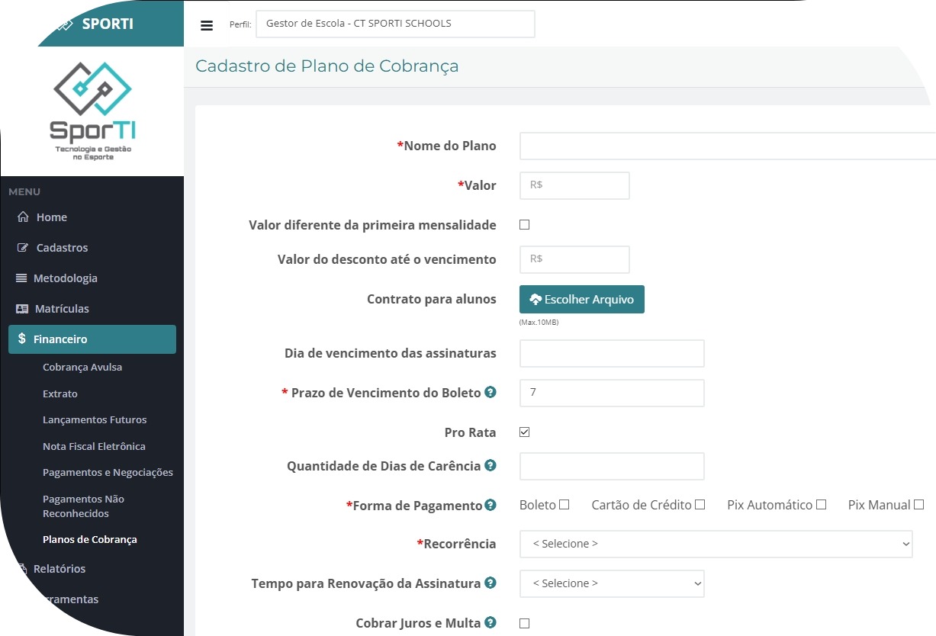
Task: Click the Home house icon in sidebar
Action: tap(23, 217)
